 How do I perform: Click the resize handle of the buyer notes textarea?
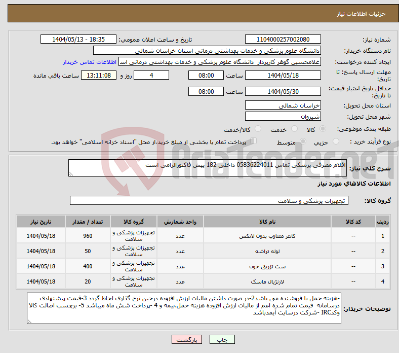[x=29, y=322]
